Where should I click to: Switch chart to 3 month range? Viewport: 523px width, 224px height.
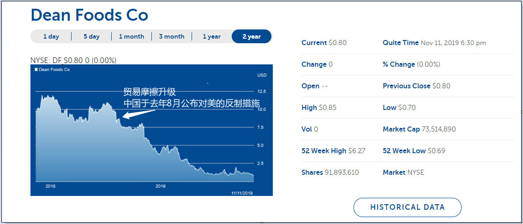pos(171,36)
